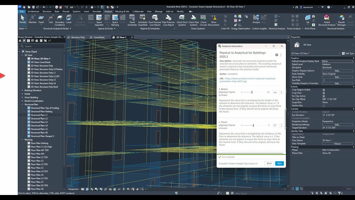This screenshot has height=200, width=355.
Task: Click the Space Separator tool
Action: (x=99, y=21)
